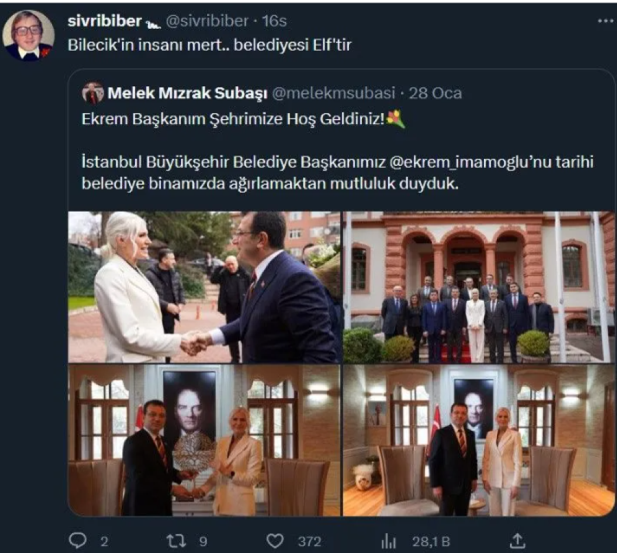617x553 pixels.
Task: Open sivribiber's profile picture
Action: [28, 36]
